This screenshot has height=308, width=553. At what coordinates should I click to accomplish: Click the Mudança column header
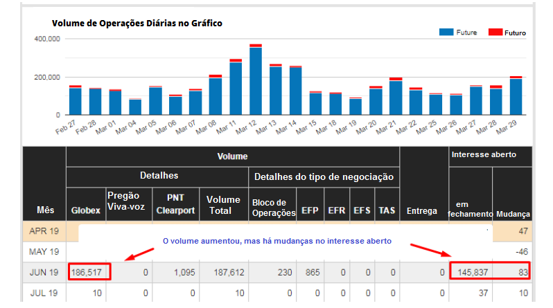pyautogui.click(x=512, y=214)
